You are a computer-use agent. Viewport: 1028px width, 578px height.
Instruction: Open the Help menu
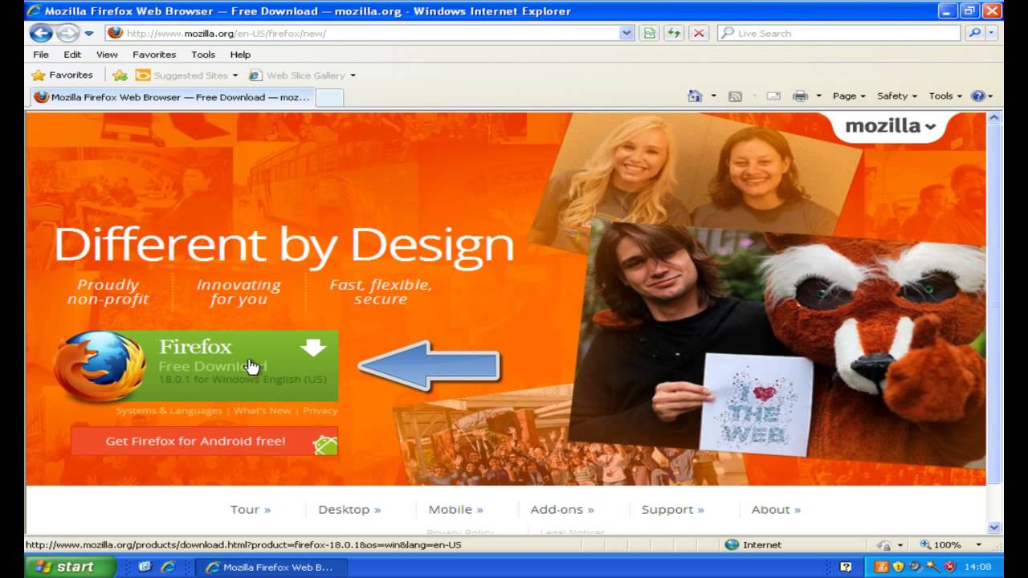tap(240, 54)
